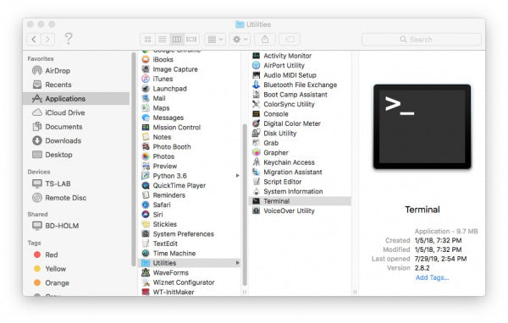Select Terminal in the Utilities list

click(300, 201)
